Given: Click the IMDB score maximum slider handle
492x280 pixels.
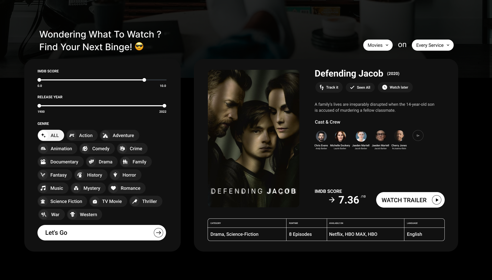Looking at the screenshot, I should [144, 80].
